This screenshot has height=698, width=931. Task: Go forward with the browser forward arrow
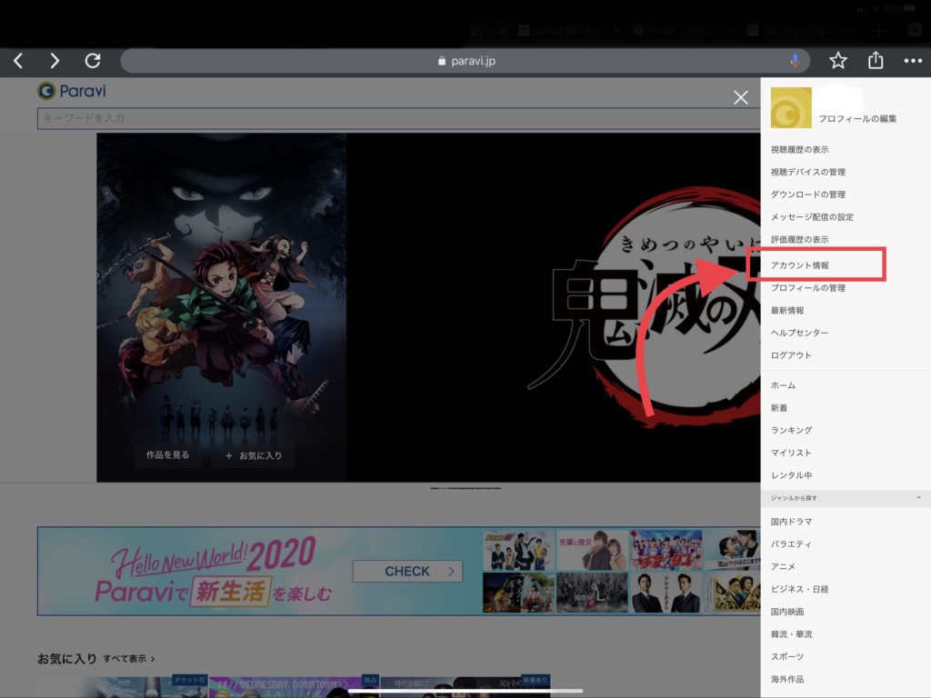click(x=55, y=61)
